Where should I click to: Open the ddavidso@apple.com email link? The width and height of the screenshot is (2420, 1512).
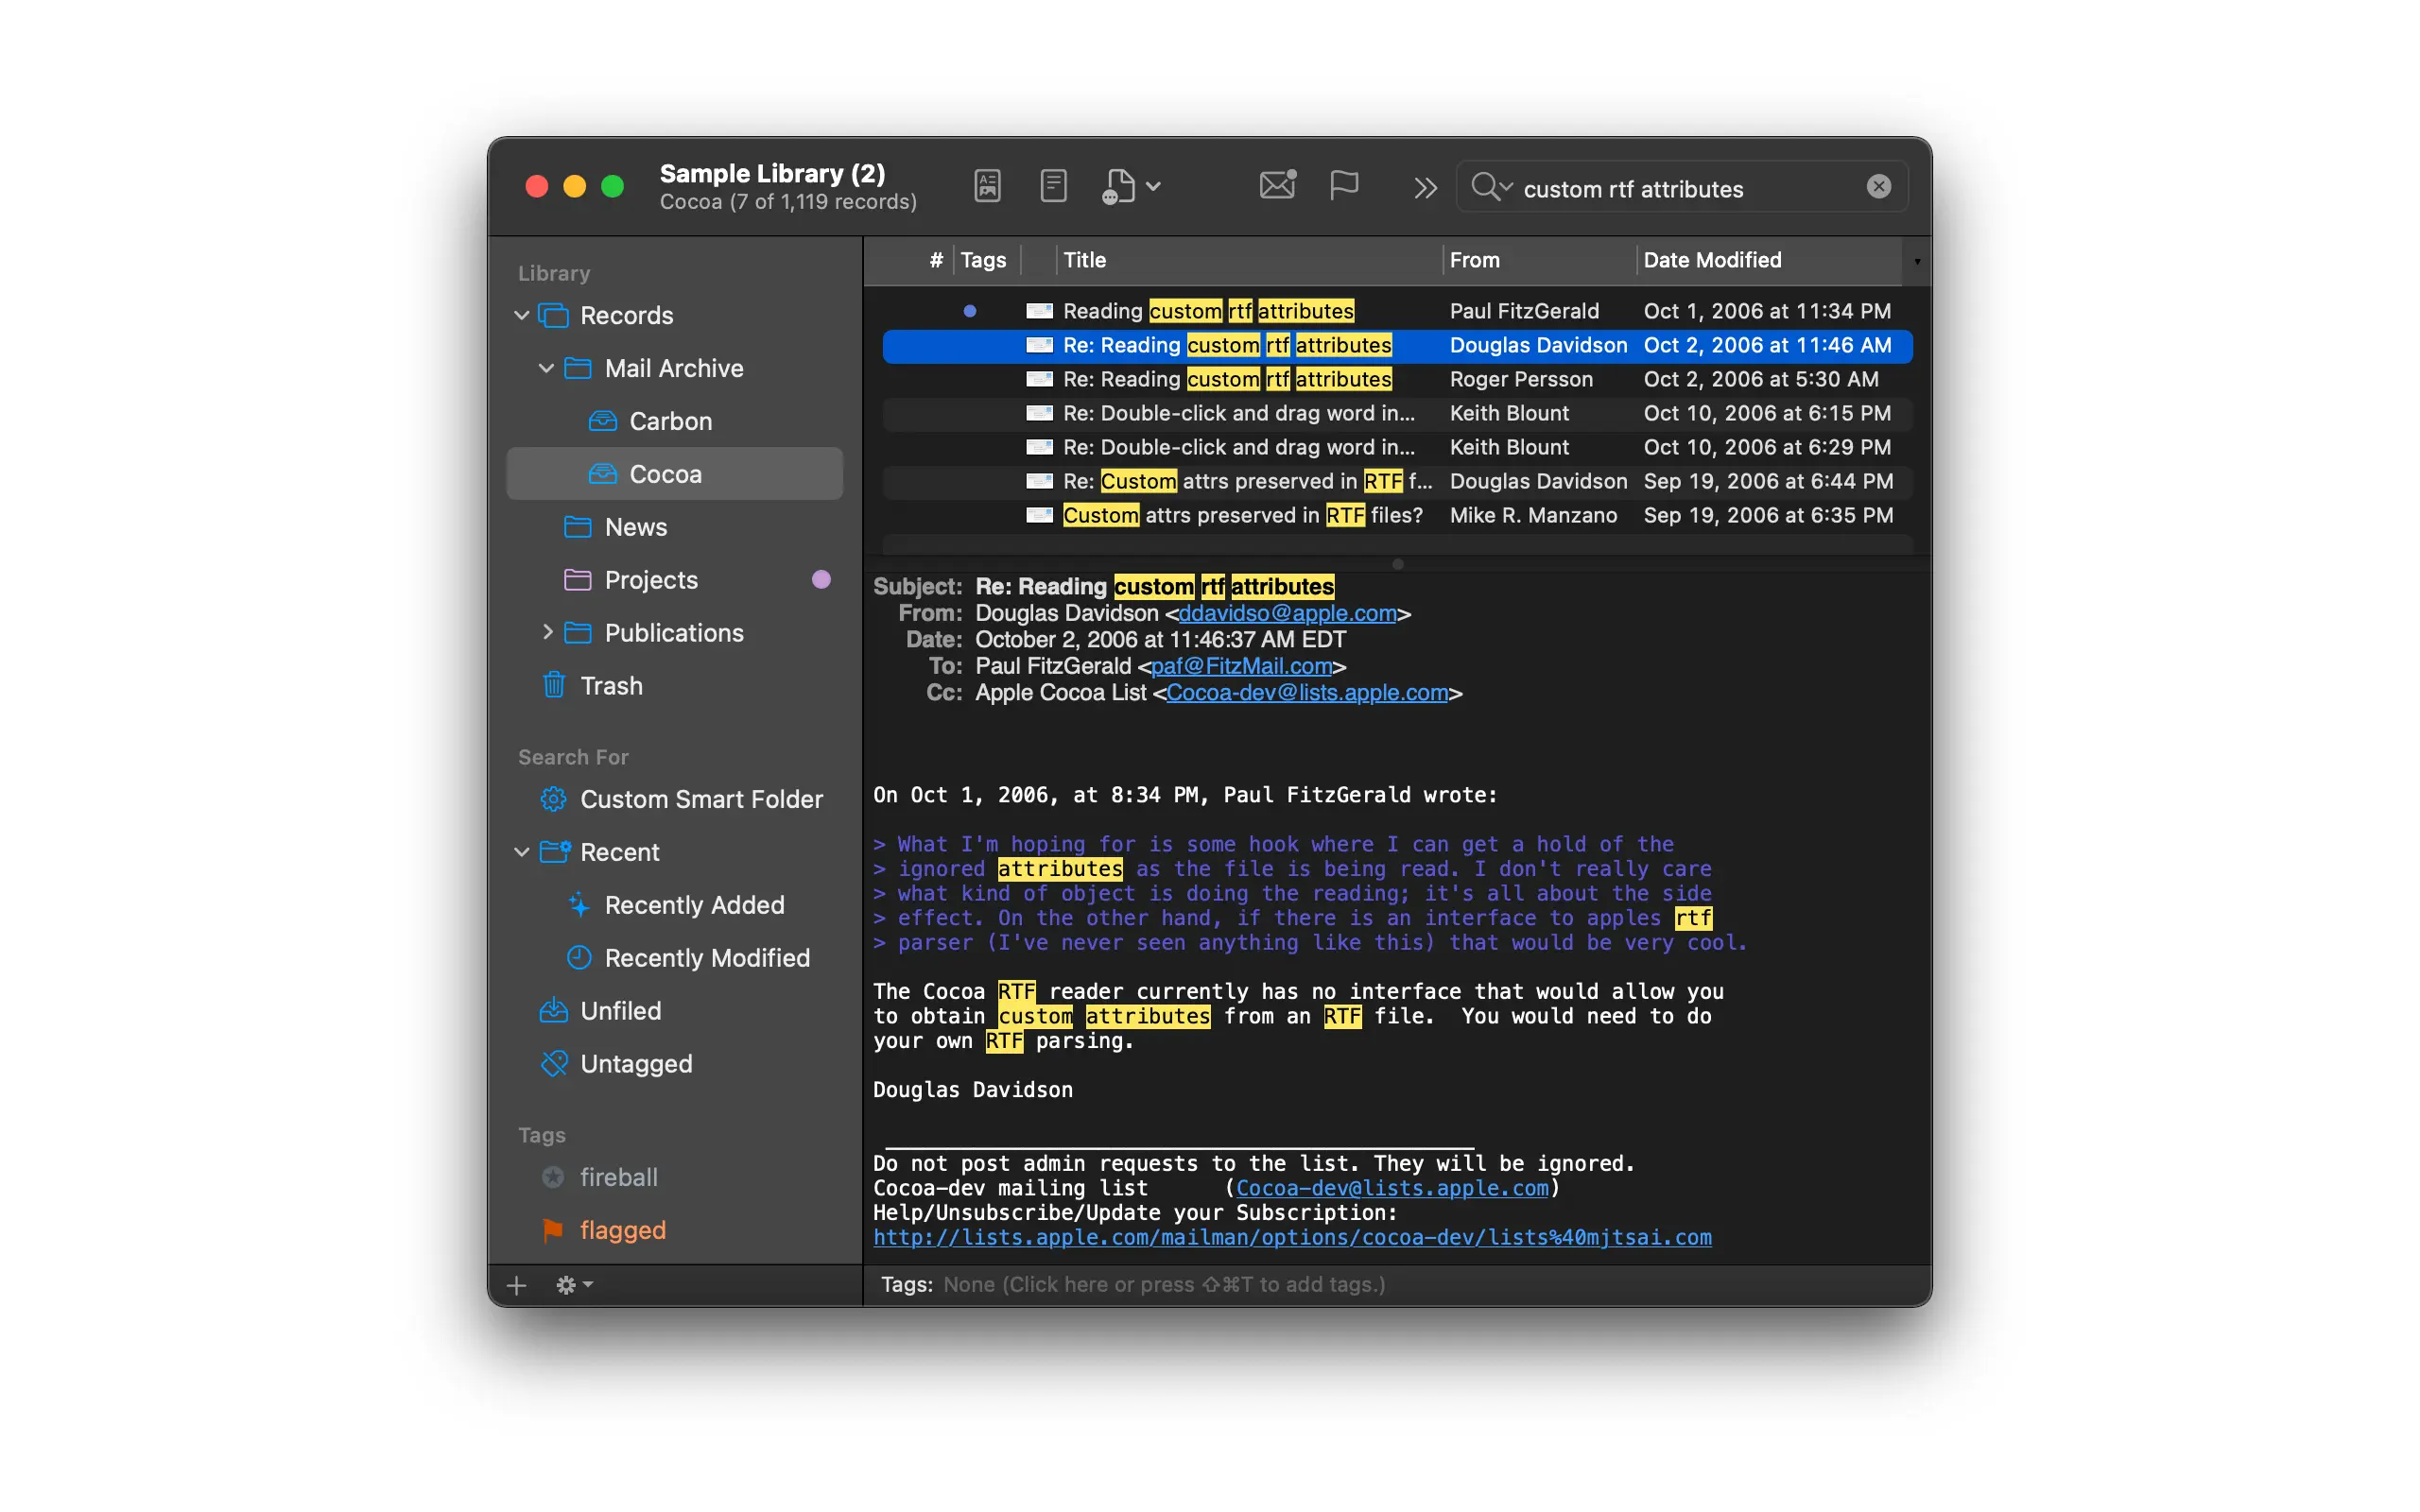[1287, 613]
